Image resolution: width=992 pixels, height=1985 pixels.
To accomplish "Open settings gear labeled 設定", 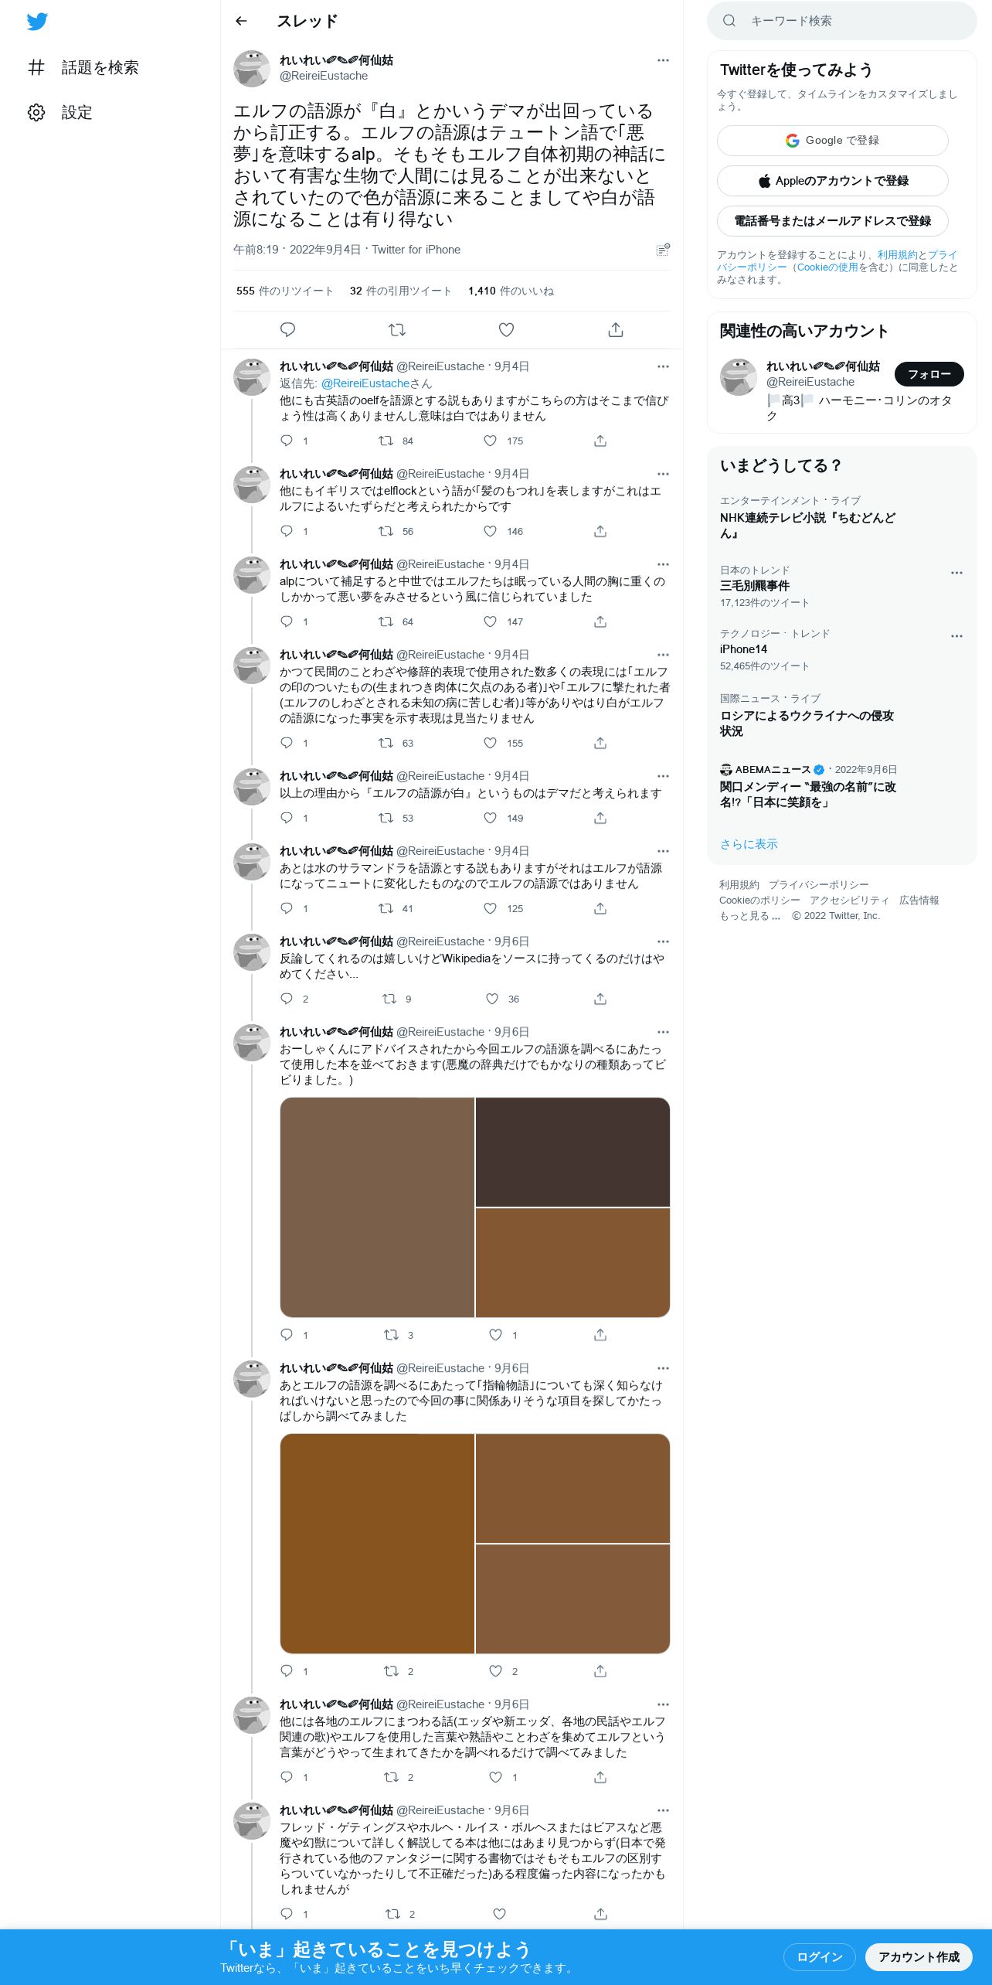I will click(x=60, y=113).
